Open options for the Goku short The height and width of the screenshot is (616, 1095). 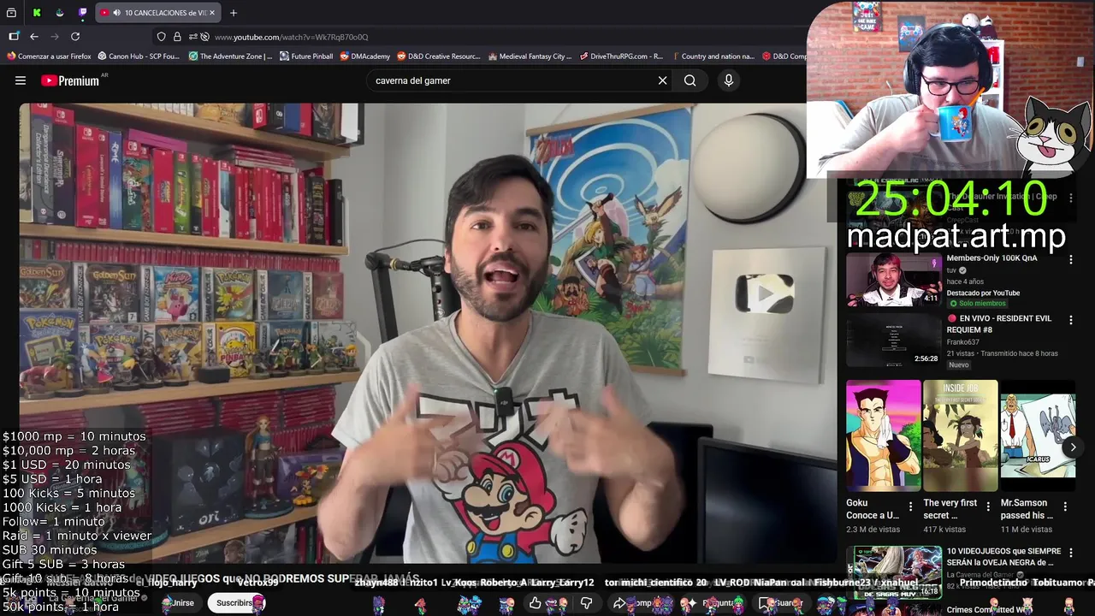pos(910,506)
